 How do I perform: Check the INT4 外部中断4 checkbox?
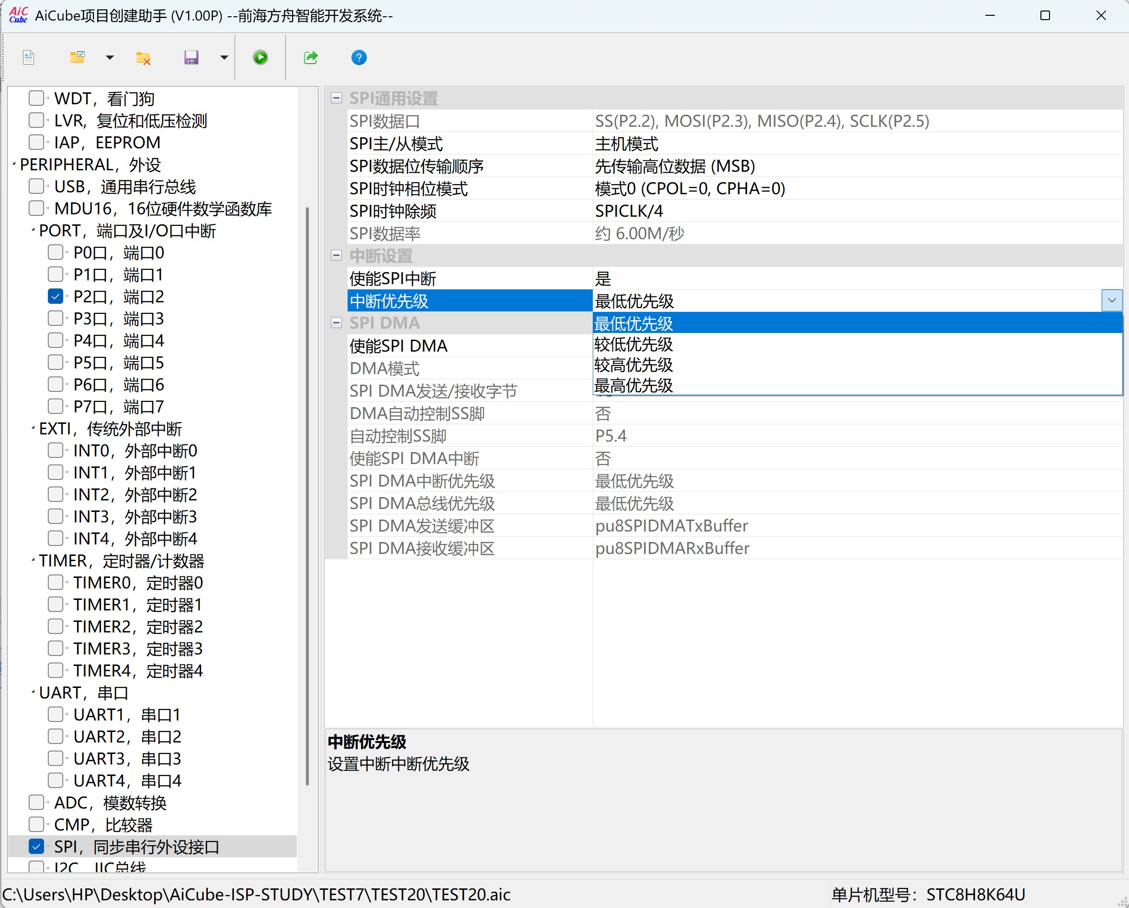[56, 538]
